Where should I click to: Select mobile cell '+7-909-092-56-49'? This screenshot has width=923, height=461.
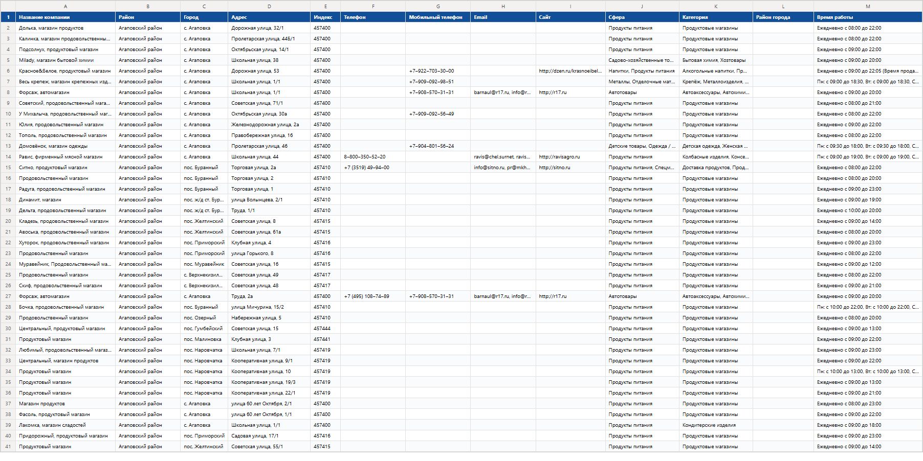[x=438, y=114]
